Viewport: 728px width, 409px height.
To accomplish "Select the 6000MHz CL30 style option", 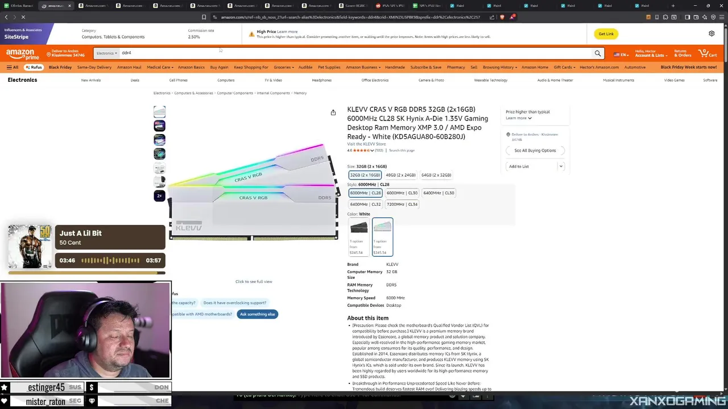I will click(x=402, y=193).
